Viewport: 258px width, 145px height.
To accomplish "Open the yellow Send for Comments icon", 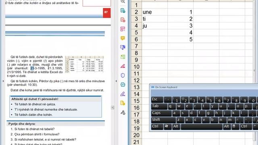I will point(123,103).
